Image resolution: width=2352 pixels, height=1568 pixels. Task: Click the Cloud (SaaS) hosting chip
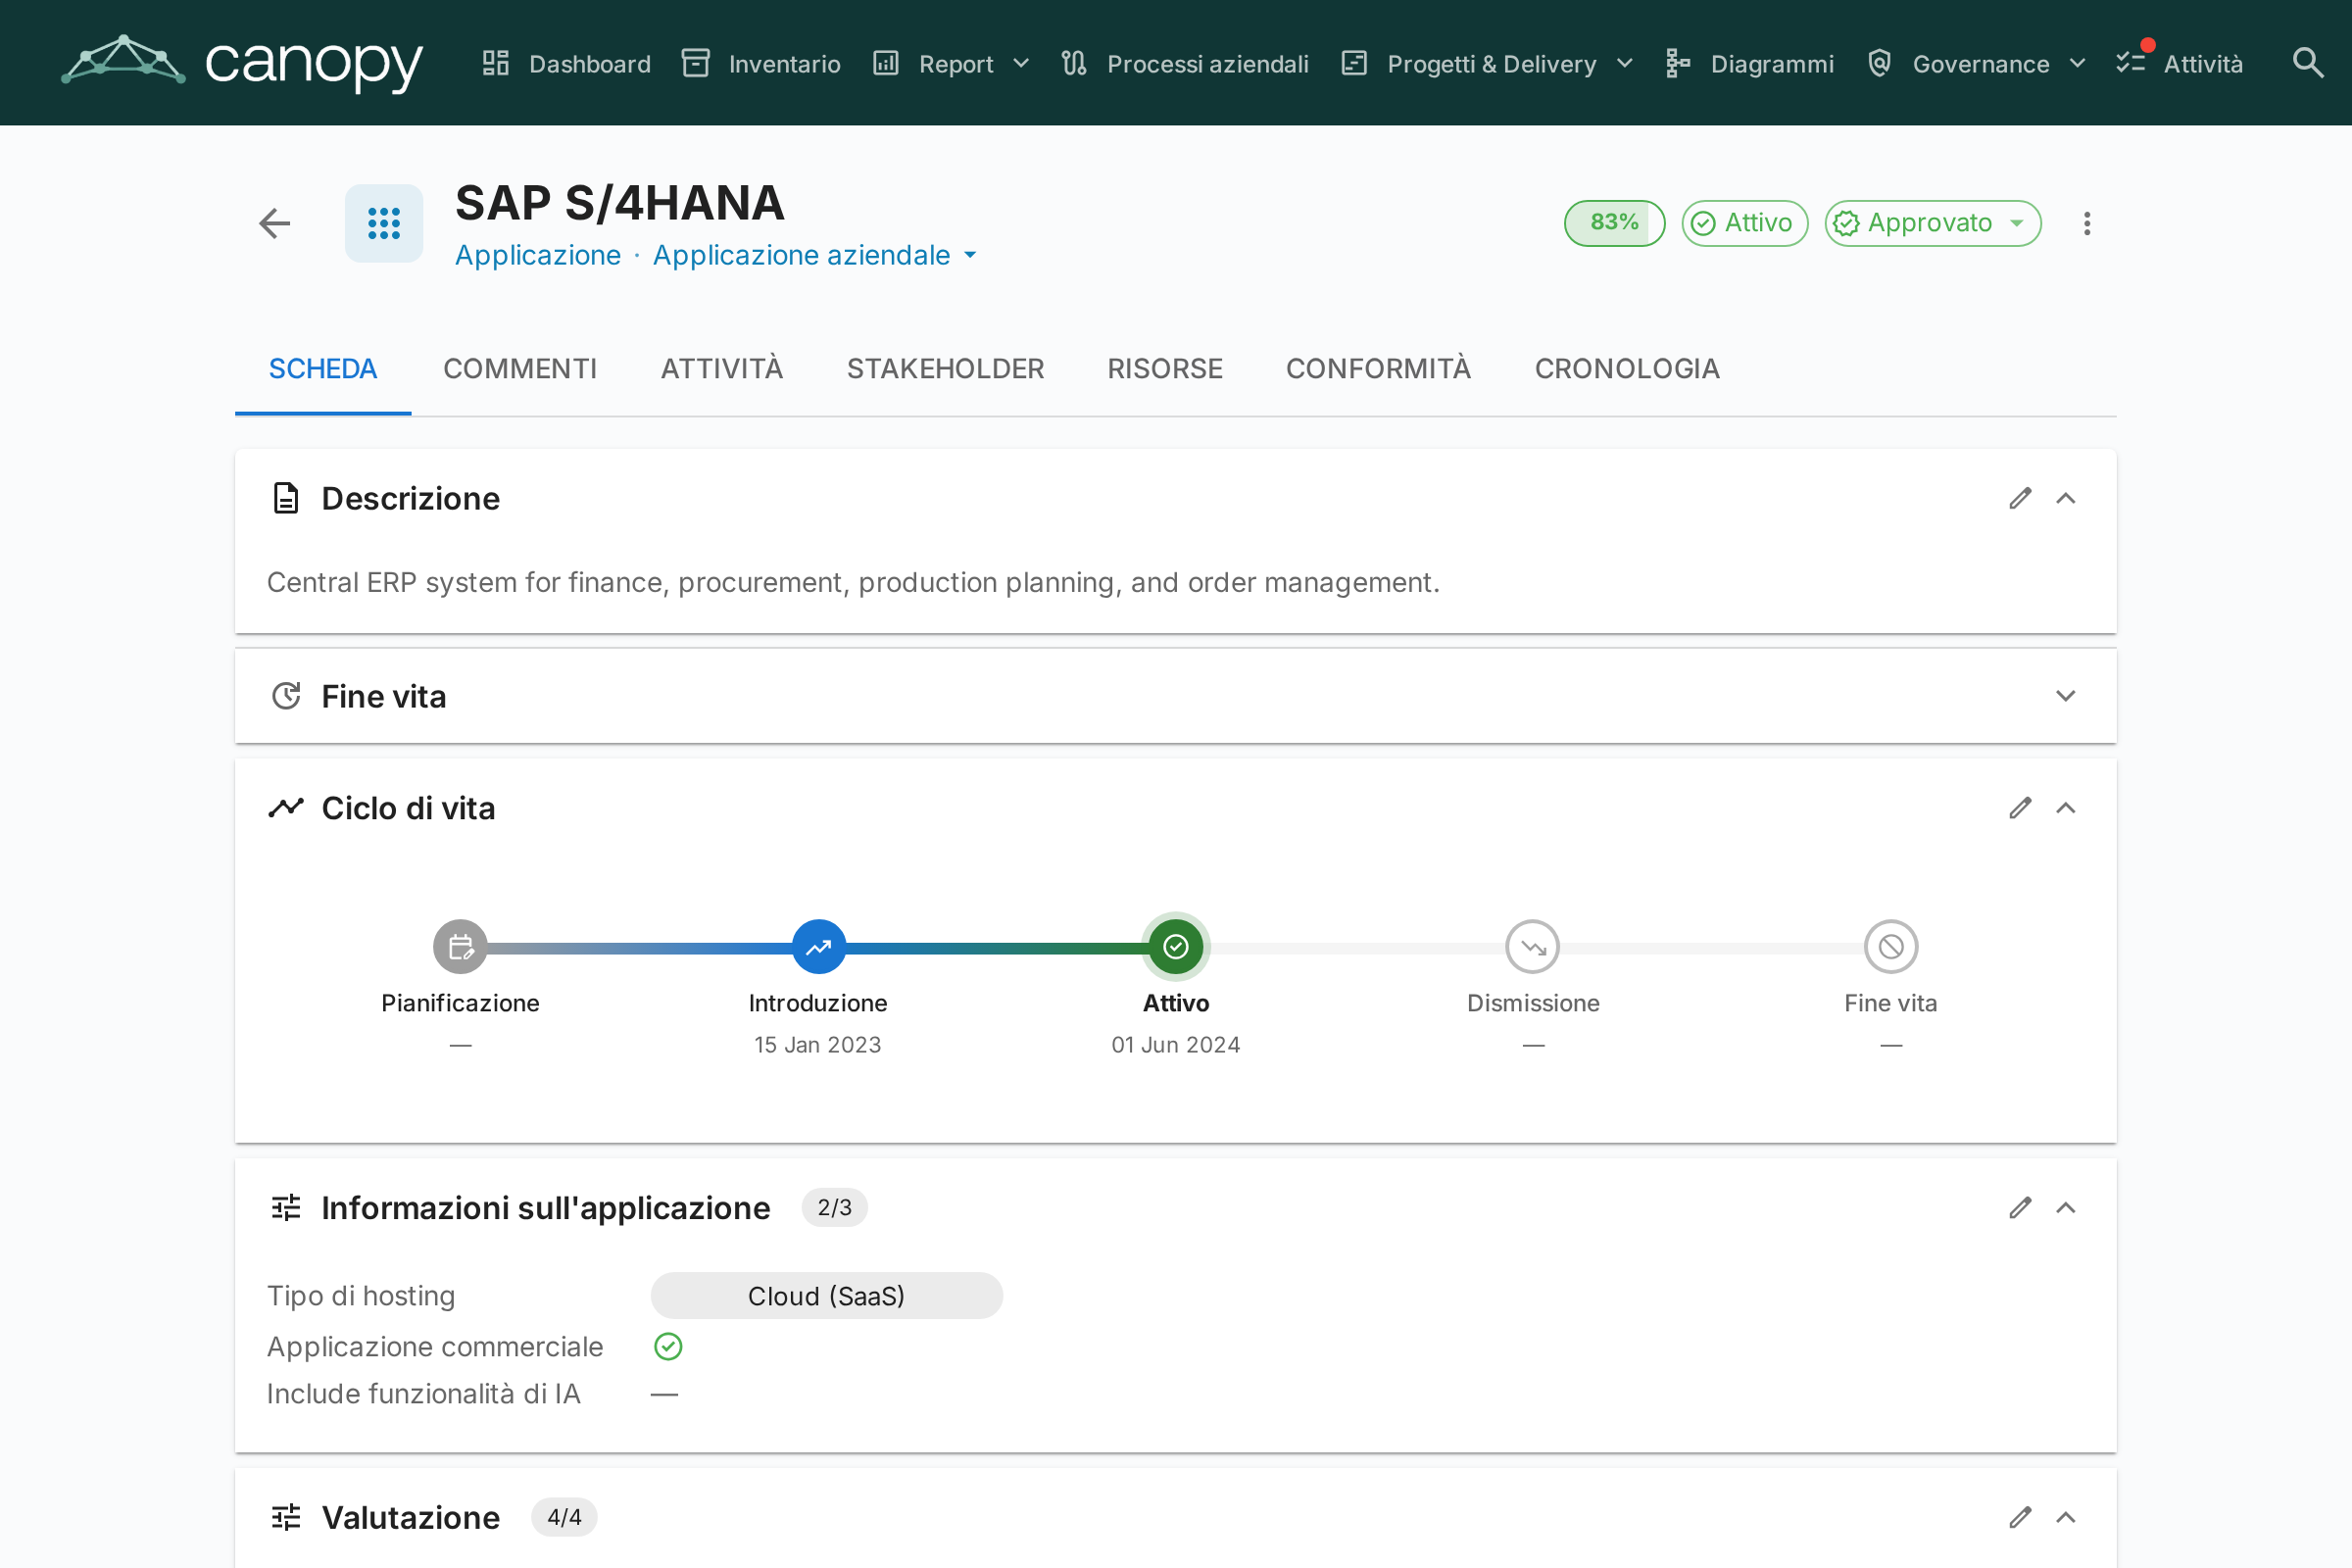tap(827, 1296)
